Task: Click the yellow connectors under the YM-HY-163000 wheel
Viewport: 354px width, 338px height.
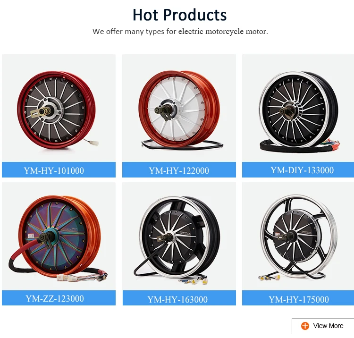Action: [199, 281]
